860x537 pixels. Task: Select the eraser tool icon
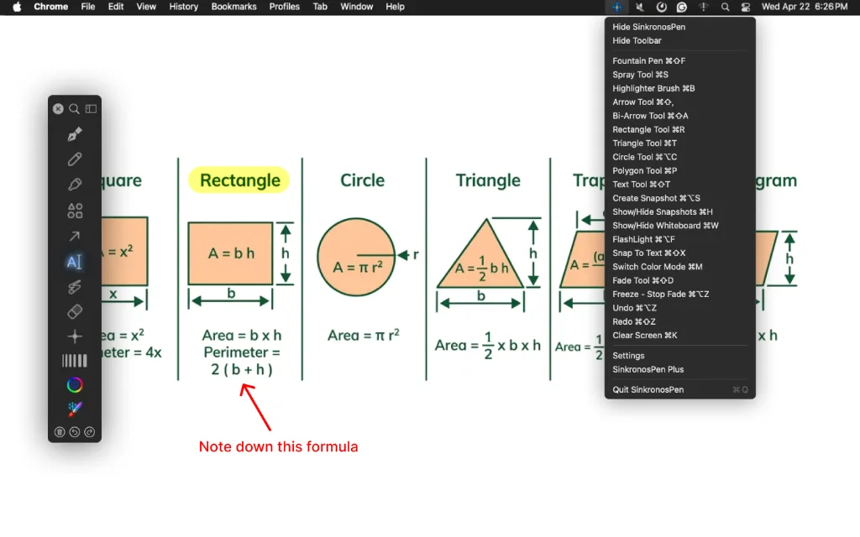click(75, 311)
